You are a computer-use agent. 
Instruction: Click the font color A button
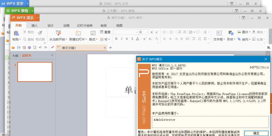coord(138,39)
